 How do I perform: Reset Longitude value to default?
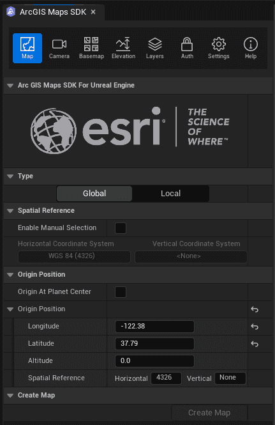pos(255,327)
